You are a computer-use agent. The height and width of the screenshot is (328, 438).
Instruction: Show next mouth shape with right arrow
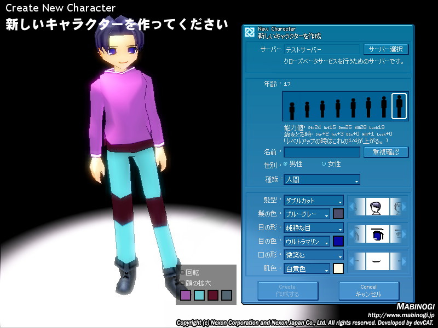tap(404, 261)
